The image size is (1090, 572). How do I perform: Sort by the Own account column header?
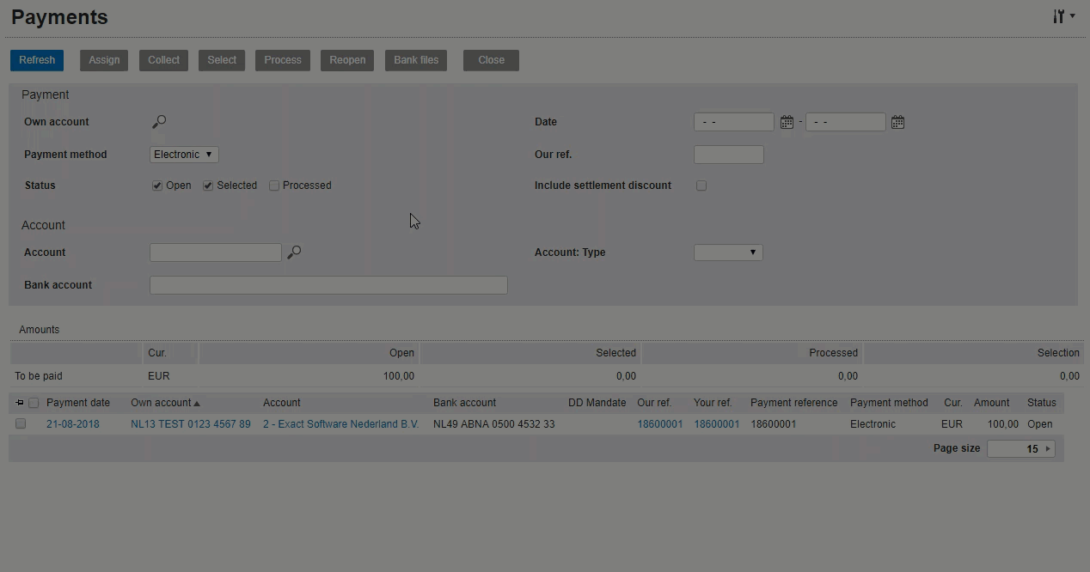coord(161,403)
